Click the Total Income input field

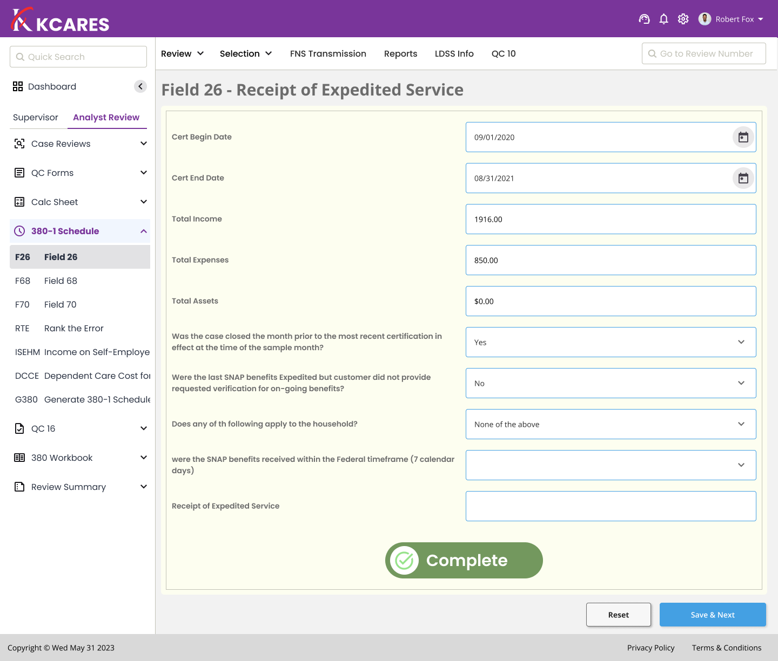611,219
